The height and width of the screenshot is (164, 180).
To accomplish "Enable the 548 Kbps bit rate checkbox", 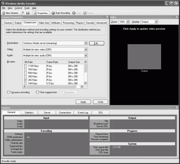I will point(26,73).
